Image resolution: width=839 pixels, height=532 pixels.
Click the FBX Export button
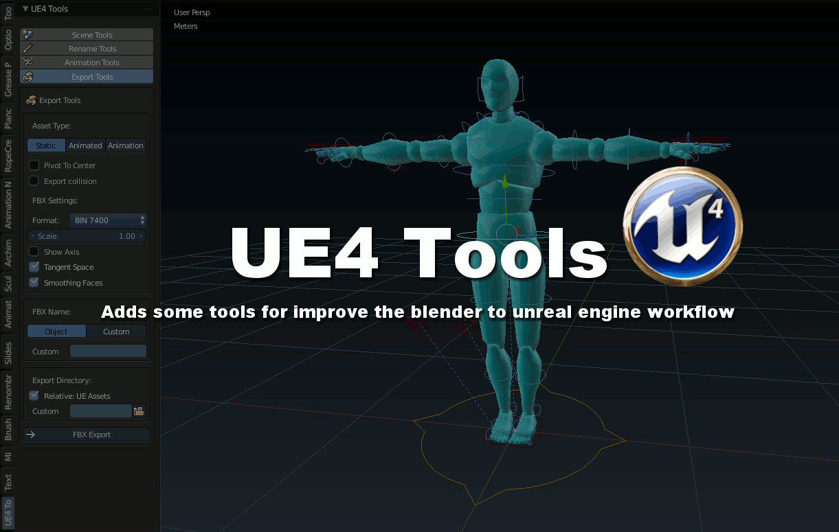[87, 435]
